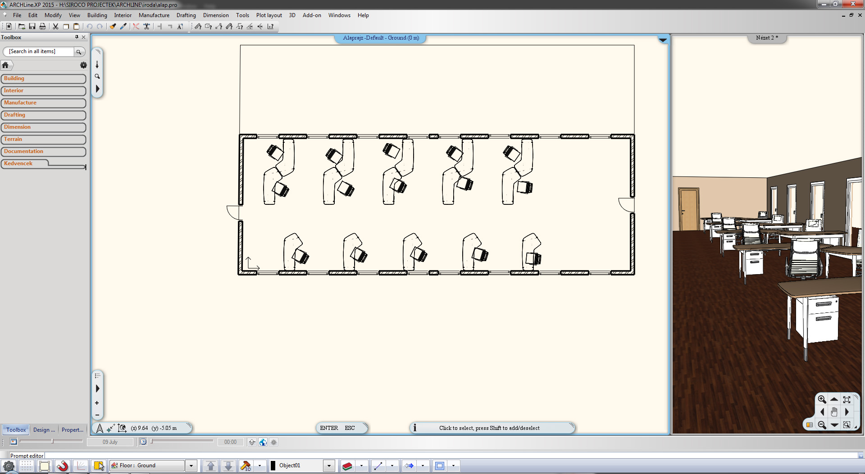Toggle the magnet snap button
Screen dimensions: 865x474
point(63,466)
